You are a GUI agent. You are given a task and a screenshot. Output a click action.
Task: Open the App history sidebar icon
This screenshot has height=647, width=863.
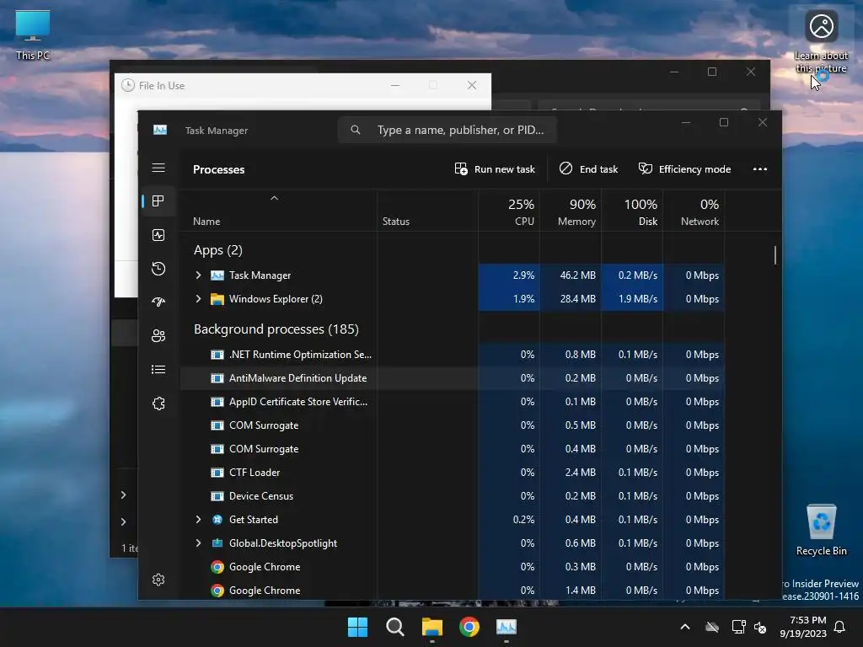pos(158,269)
